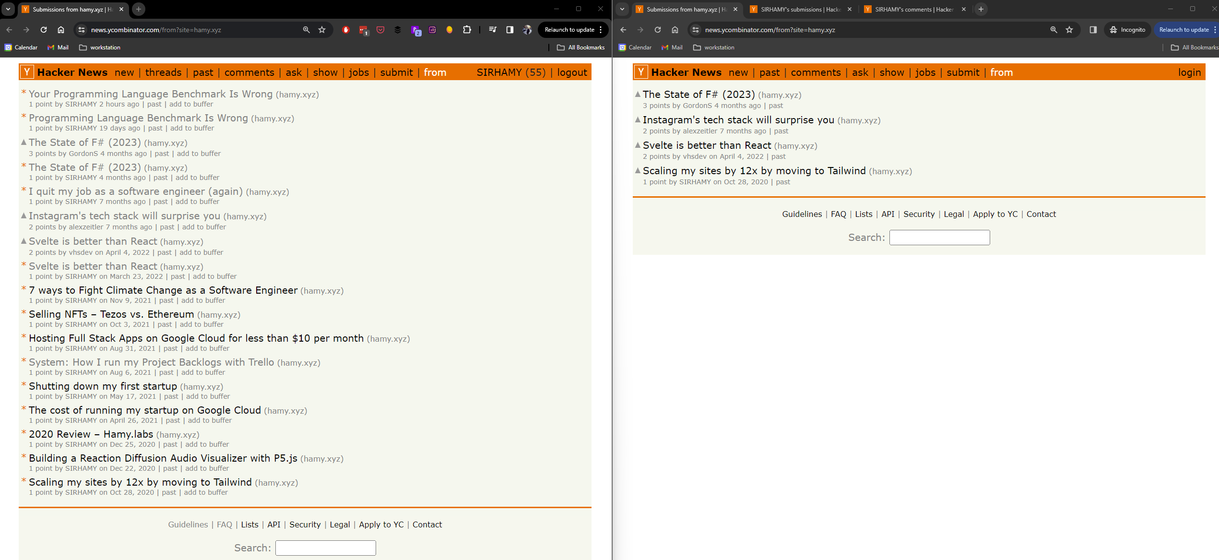Open "threads" in the Hacker News navbar
1219x560 pixels.
(163, 72)
